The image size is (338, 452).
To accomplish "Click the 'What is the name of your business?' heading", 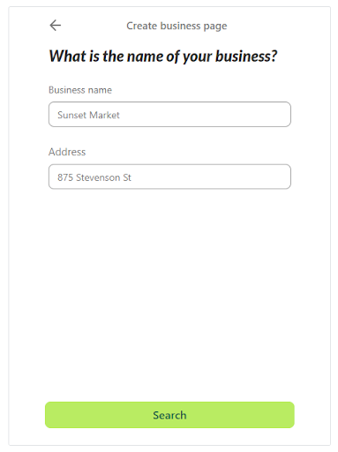I will tap(163, 56).
